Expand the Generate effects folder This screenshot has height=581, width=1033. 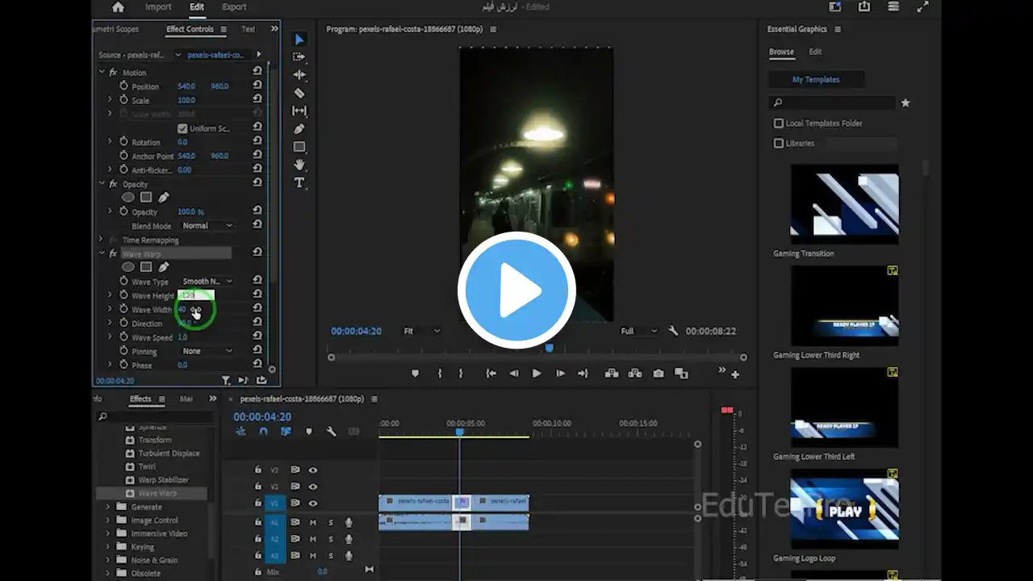pos(108,507)
